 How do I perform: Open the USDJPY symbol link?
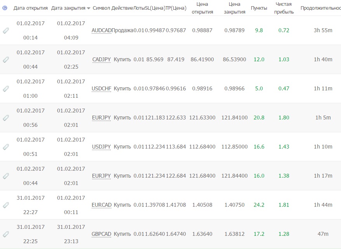coord(101,147)
